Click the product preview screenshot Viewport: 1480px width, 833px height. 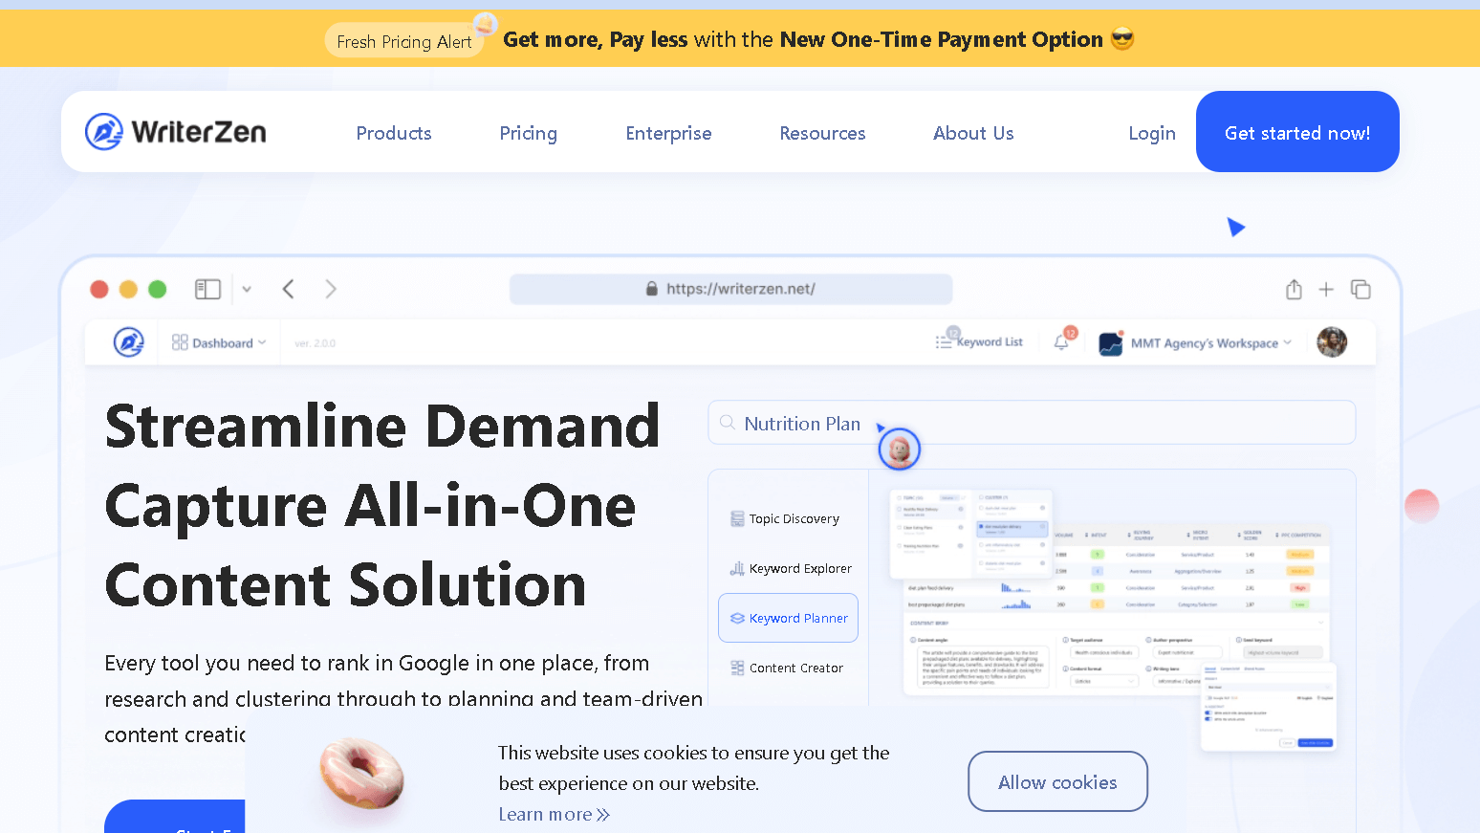(1112, 620)
